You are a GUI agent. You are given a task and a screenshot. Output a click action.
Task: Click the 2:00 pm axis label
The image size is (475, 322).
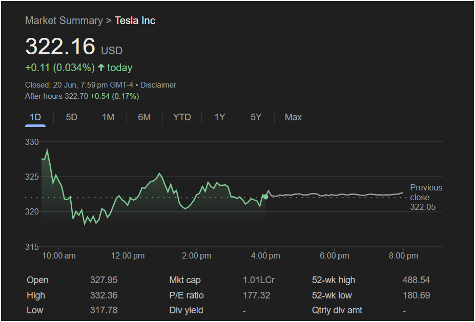[197, 256]
